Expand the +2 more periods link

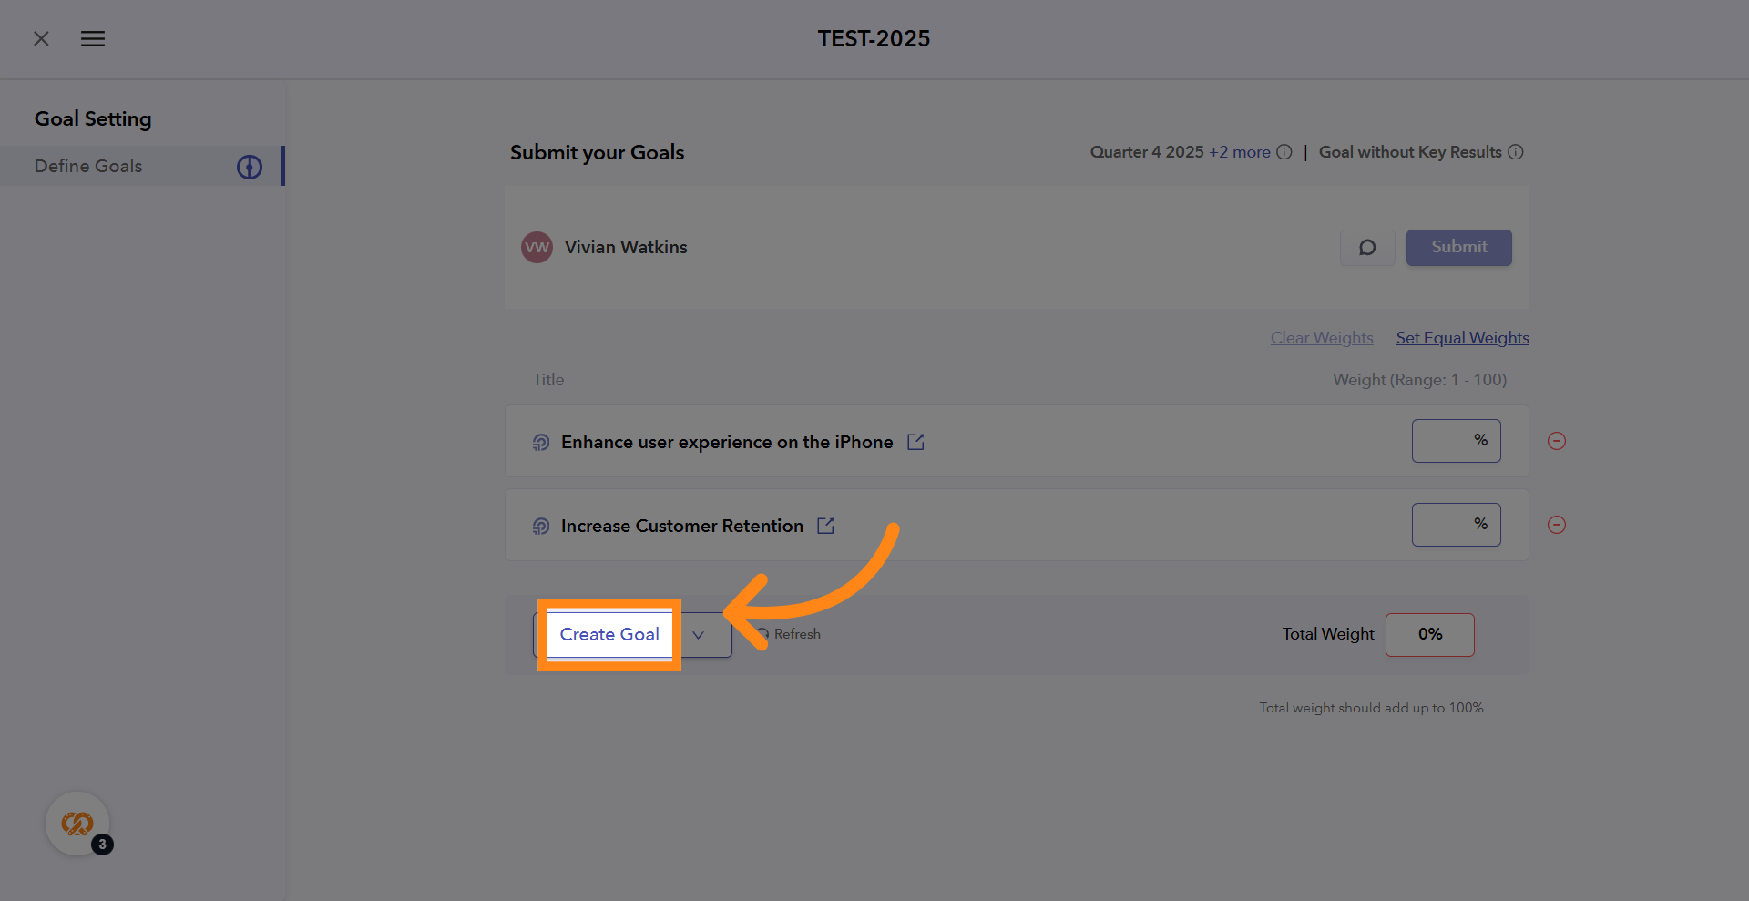(1239, 152)
